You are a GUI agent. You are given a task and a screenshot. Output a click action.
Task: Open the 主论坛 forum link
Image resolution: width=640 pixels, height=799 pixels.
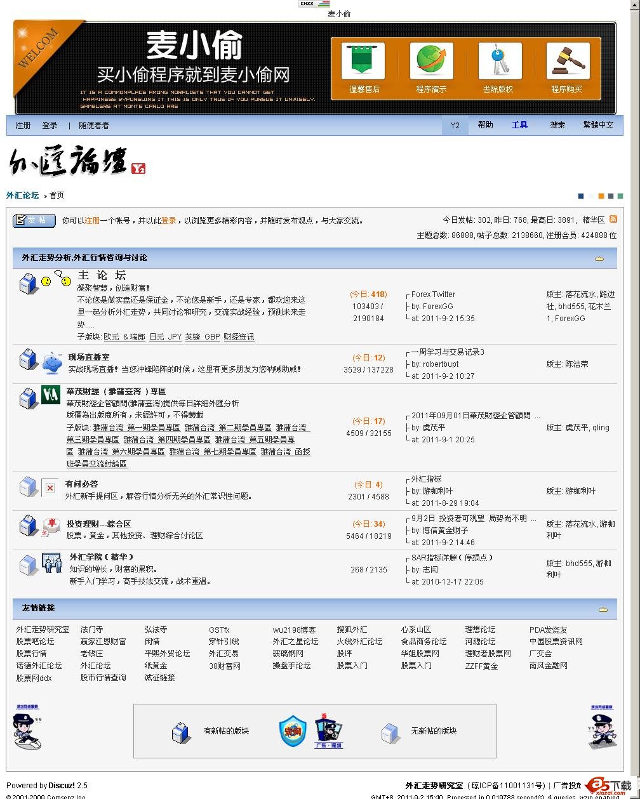pyautogui.click(x=102, y=275)
